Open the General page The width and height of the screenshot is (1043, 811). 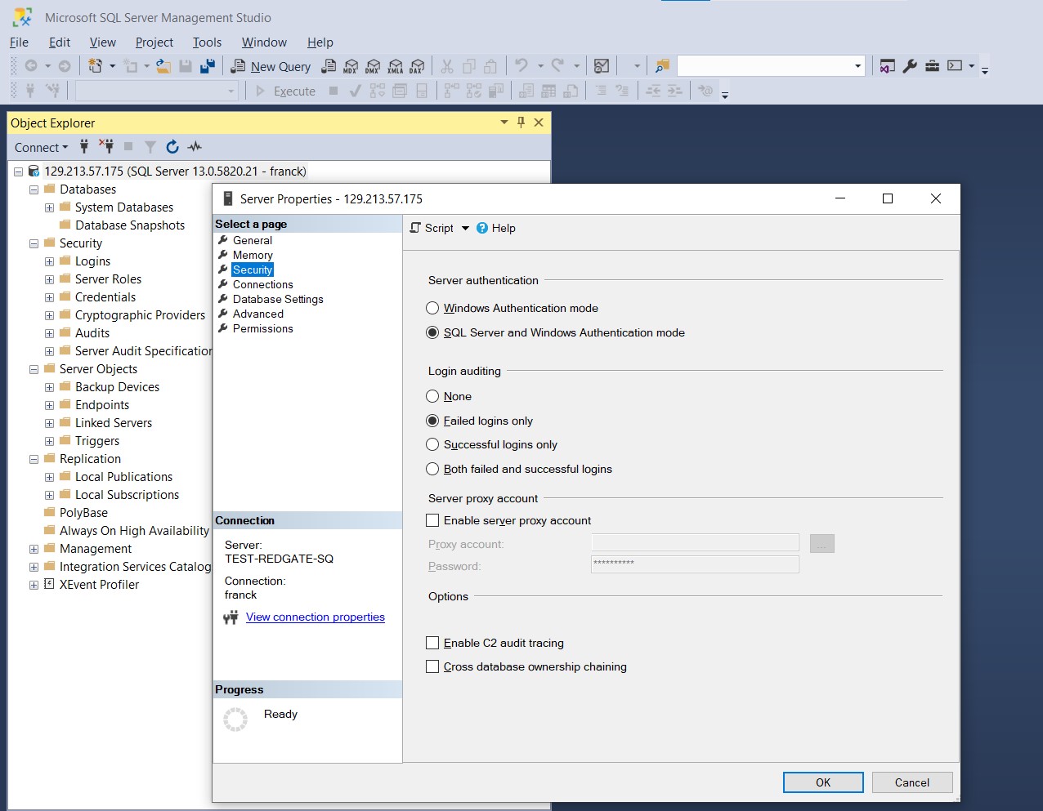(253, 240)
